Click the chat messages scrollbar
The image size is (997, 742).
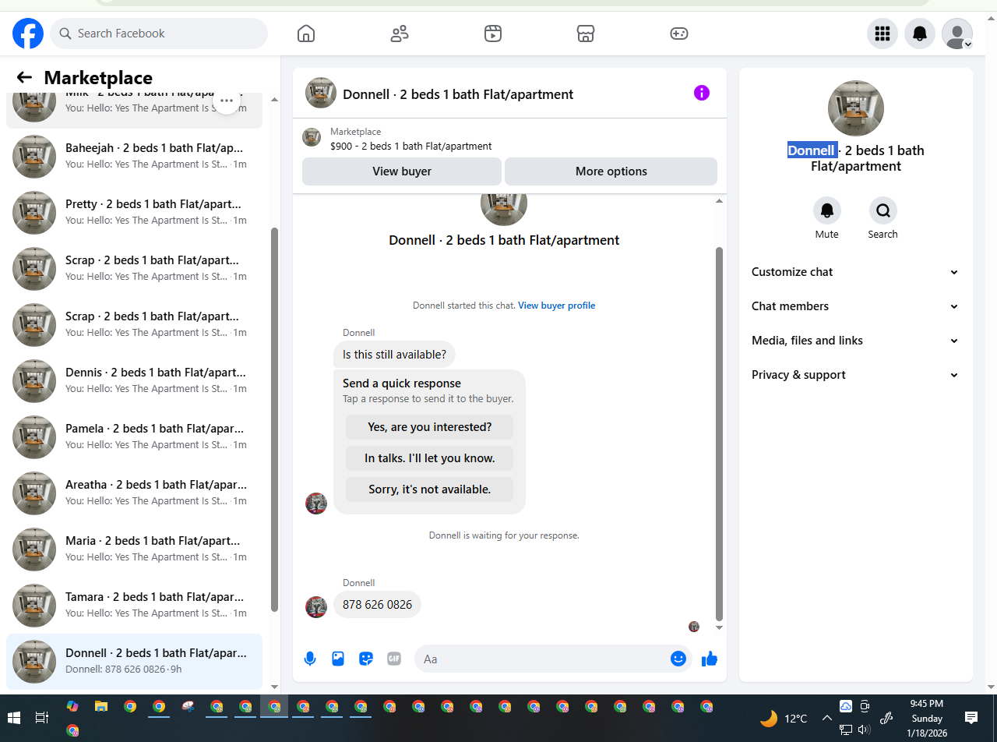(719, 433)
